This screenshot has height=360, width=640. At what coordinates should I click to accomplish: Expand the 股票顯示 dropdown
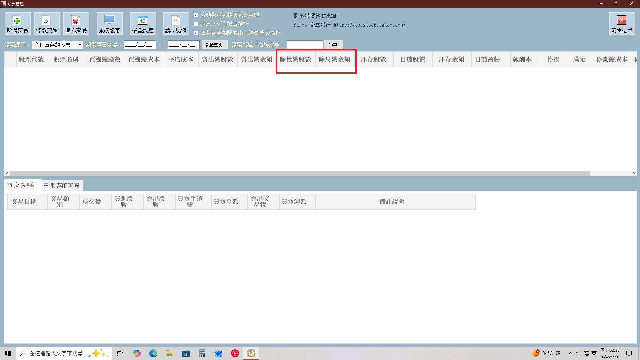tap(80, 45)
